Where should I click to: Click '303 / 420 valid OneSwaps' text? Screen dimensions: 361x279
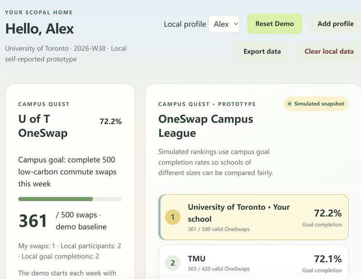click(x=218, y=269)
